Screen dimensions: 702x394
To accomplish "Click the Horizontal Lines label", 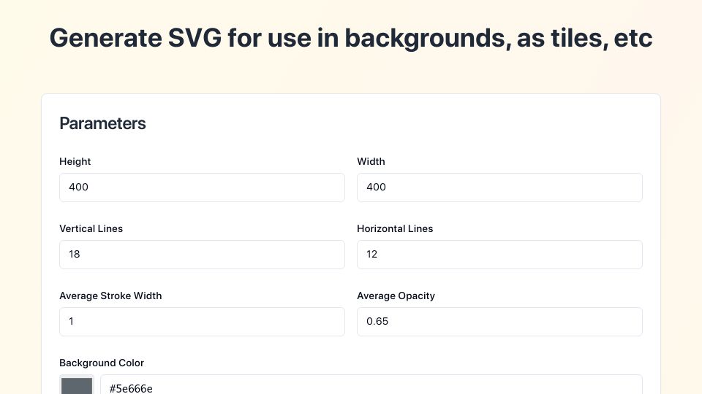I will coord(396,228).
